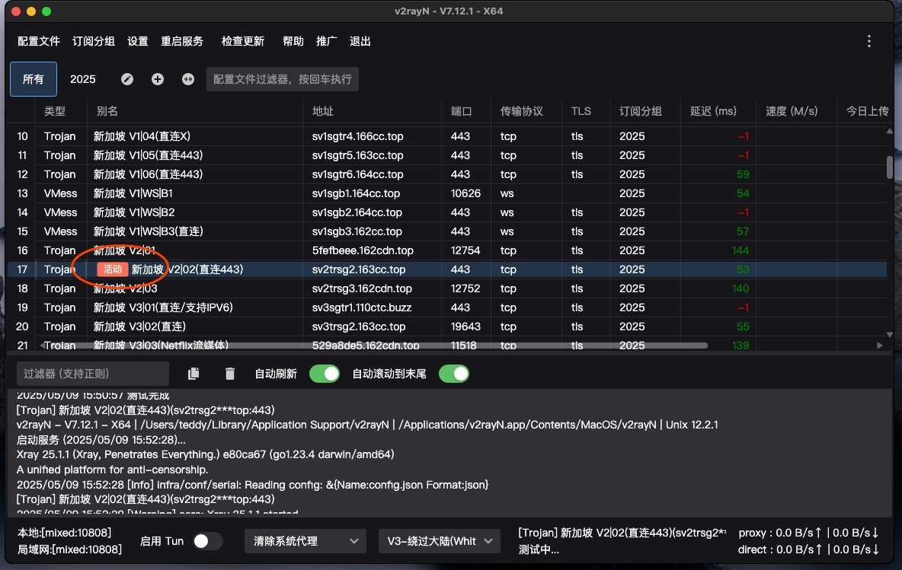
Task: Click address 5fefbeee.162cdn.top
Action: point(363,250)
